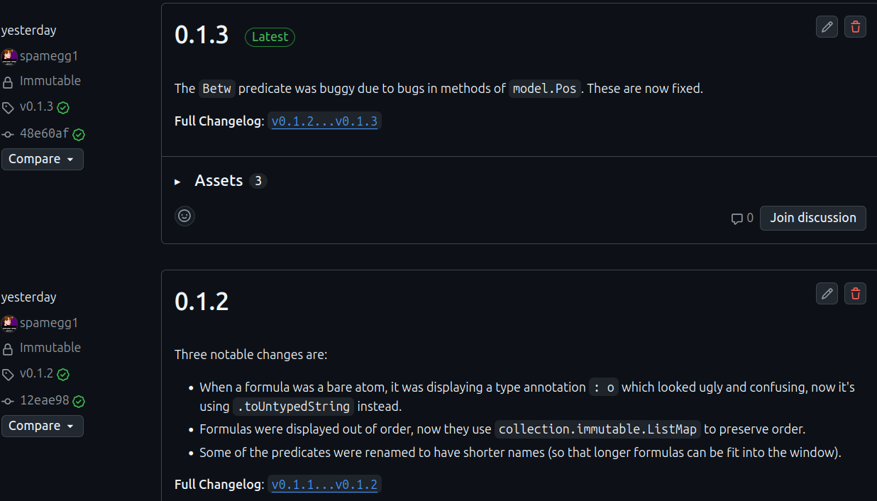The height and width of the screenshot is (501, 877).
Task: Click the verified check beside commit 12eae98
Action: (x=79, y=401)
